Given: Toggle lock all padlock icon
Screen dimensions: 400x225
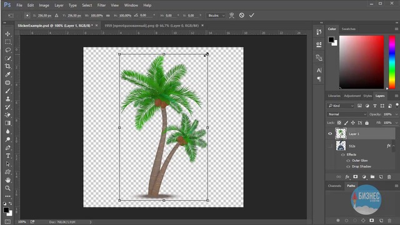Looking at the screenshot, I should coord(367,122).
